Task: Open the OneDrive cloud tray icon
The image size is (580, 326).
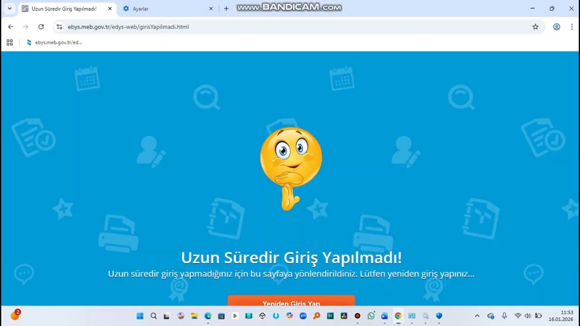Action: [x=491, y=316]
